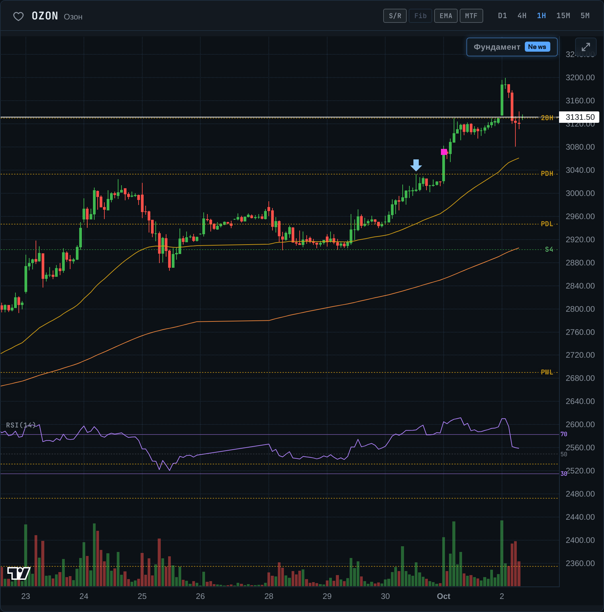Click the magenta square marker on chart
This screenshot has height=612, width=604.
point(444,152)
